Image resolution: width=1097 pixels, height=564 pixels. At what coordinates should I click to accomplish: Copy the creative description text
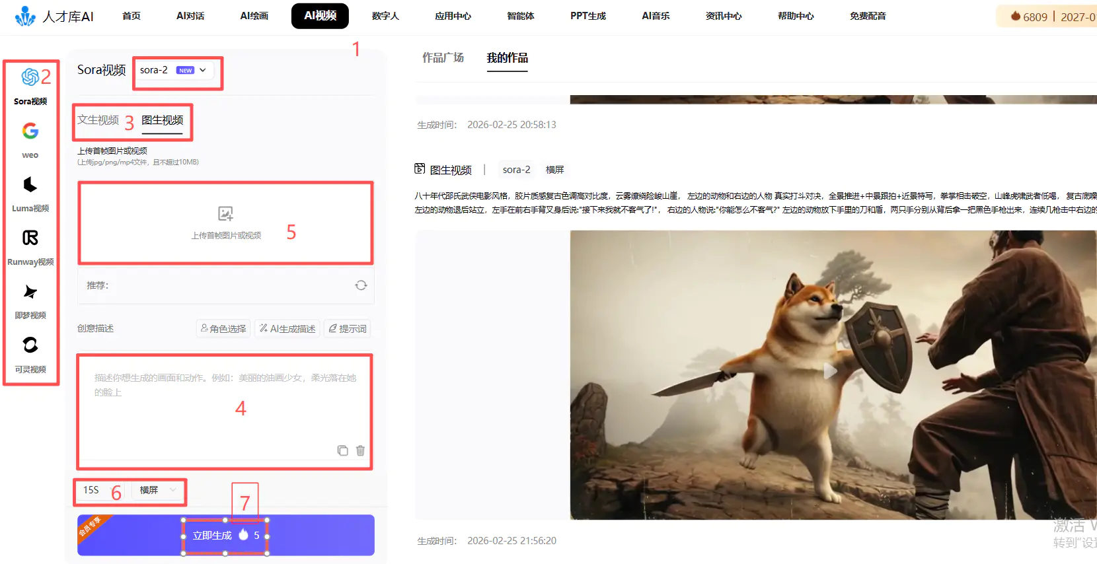click(x=342, y=450)
